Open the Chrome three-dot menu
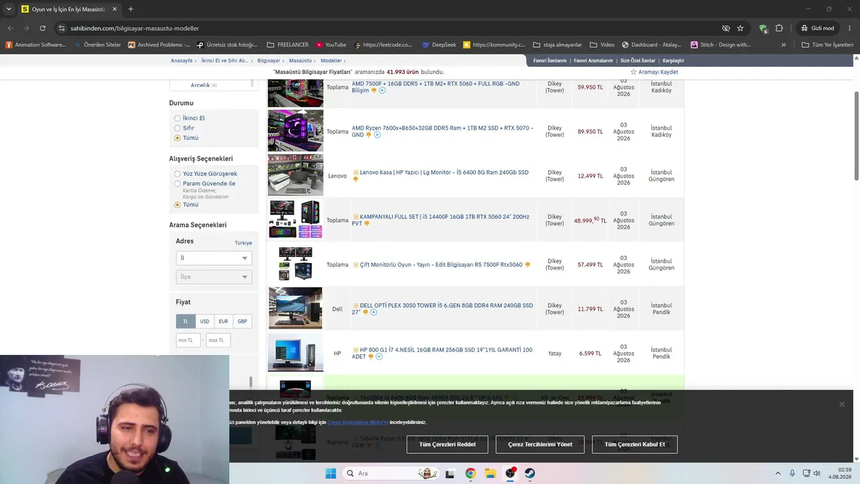The height and width of the screenshot is (484, 860). (848, 28)
